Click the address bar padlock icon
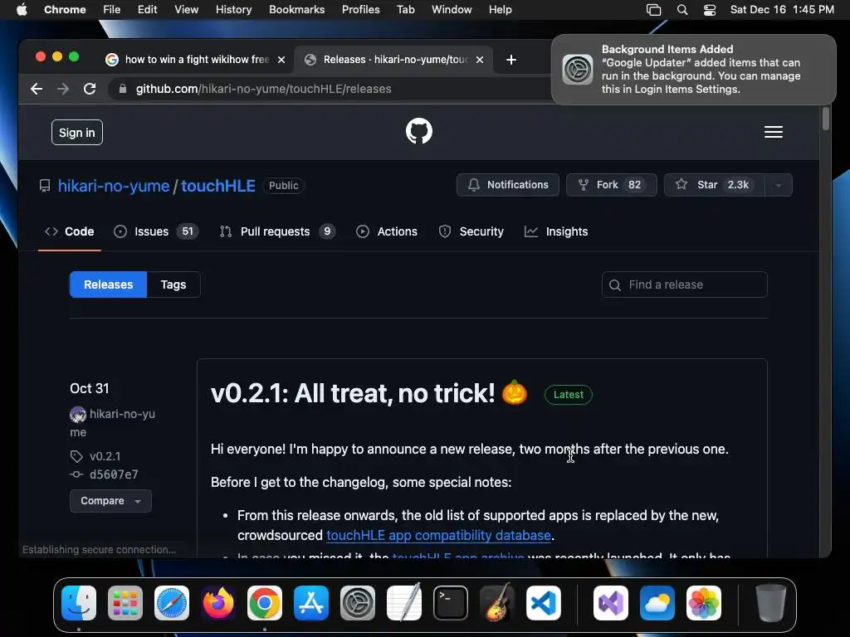This screenshot has width=850, height=637. tap(123, 89)
